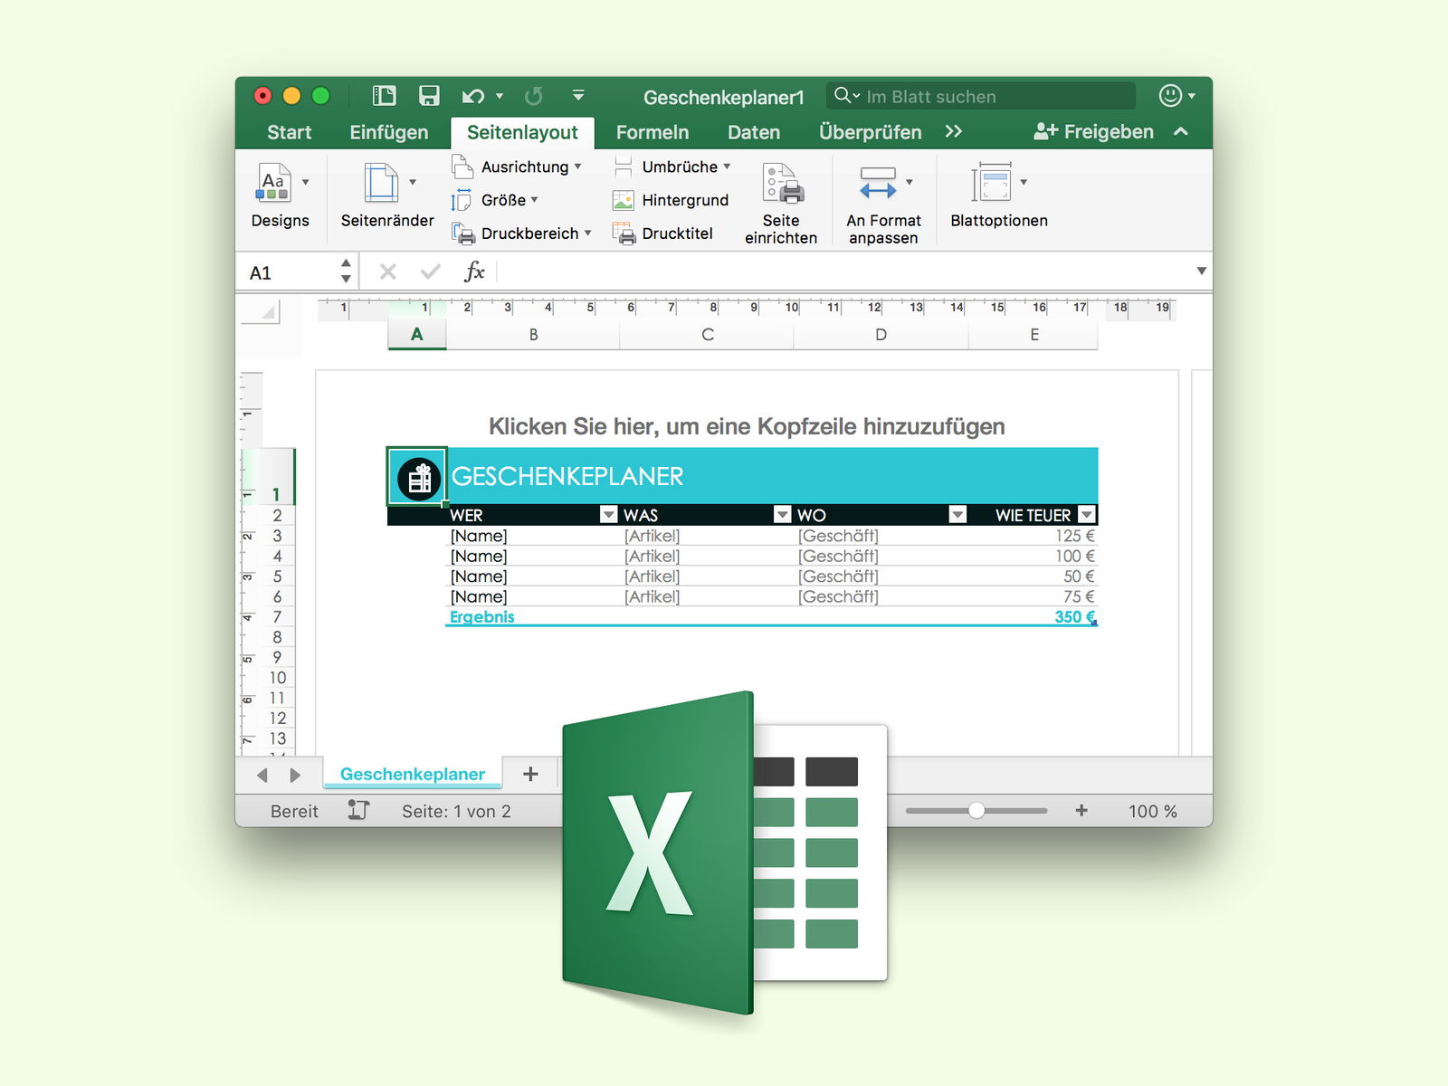Click the Seitenränder margins icon
Image resolution: width=1448 pixels, height=1086 pixels.
tap(381, 183)
